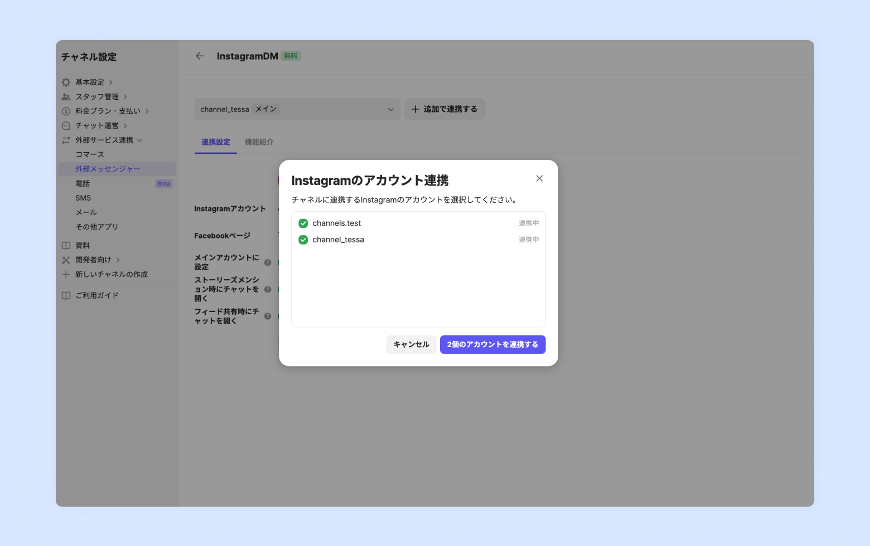Select 外部メッセンジャー in the sidebar

coord(117,169)
